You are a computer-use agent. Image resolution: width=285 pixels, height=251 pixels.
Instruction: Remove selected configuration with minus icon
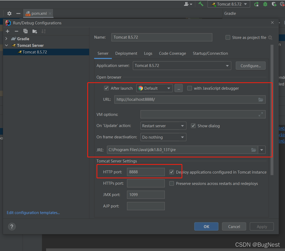point(16,31)
